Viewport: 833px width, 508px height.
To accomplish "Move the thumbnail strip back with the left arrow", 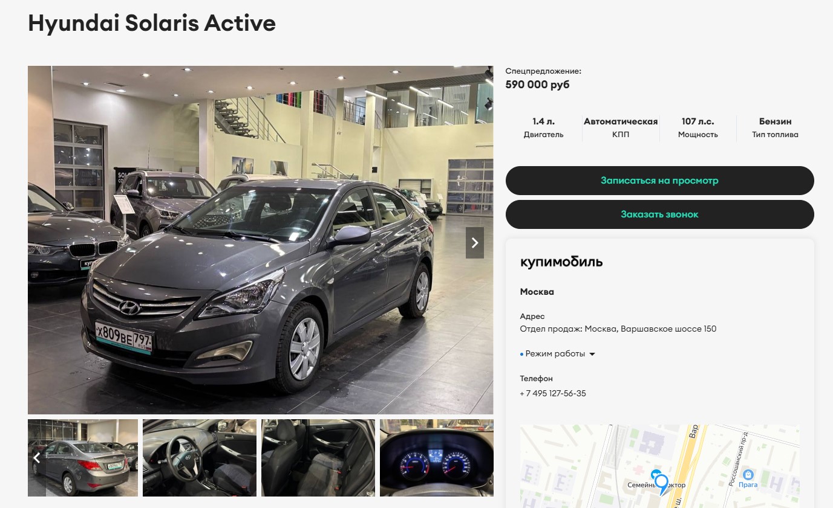I will (x=37, y=458).
